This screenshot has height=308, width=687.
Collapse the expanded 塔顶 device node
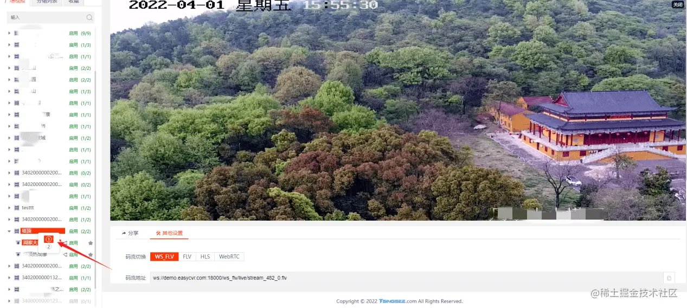pyautogui.click(x=9, y=231)
